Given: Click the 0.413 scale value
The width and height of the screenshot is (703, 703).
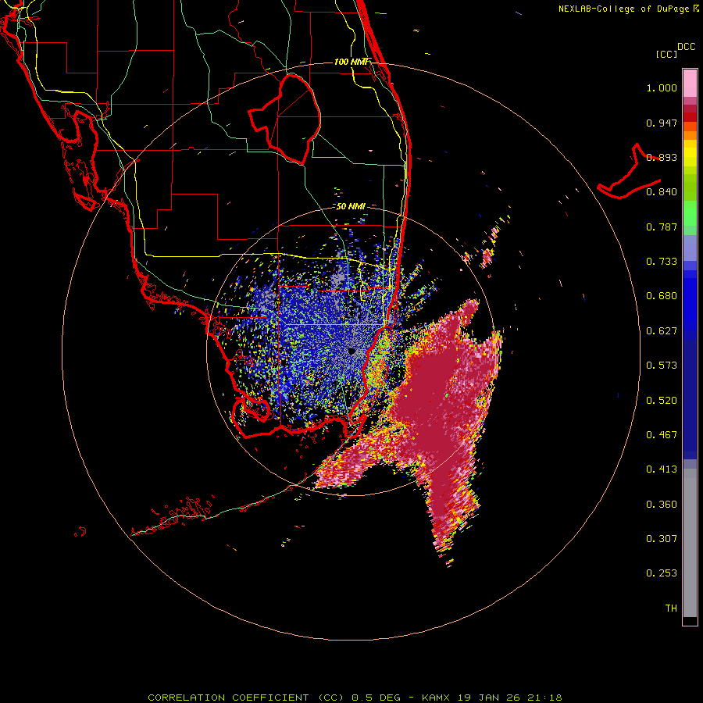Looking at the screenshot, I should pyautogui.click(x=662, y=469).
